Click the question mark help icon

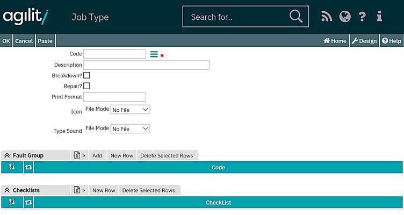(x=362, y=17)
